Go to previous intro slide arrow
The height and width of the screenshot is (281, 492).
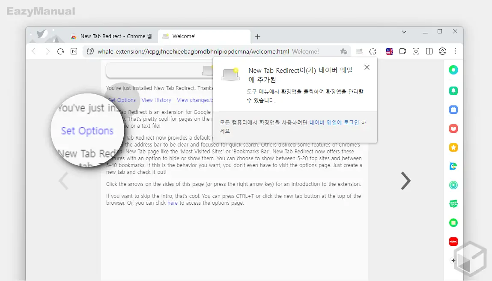[x=63, y=181]
